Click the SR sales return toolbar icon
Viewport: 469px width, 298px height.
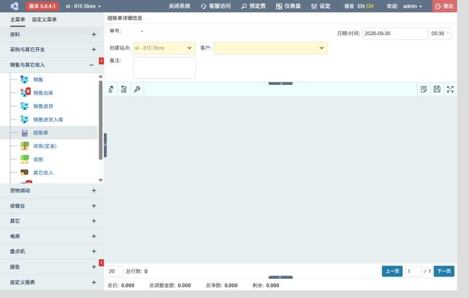(x=124, y=89)
